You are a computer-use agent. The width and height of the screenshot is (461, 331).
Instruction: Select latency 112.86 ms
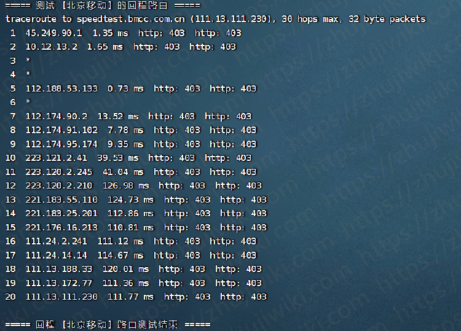pyautogui.click(x=131, y=213)
